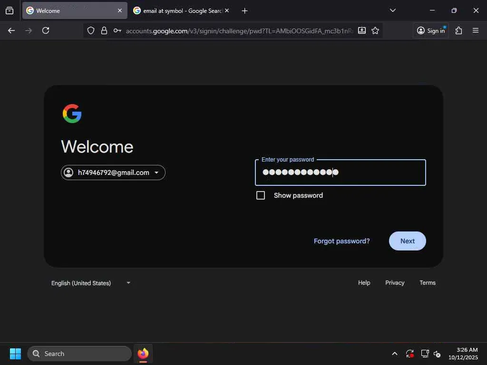The height and width of the screenshot is (365, 487).
Task: Click the Welcome heading text
Action: pyautogui.click(x=97, y=146)
